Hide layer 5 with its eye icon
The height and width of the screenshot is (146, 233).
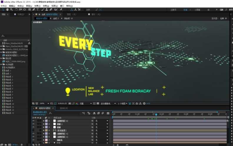[x=33, y=134]
